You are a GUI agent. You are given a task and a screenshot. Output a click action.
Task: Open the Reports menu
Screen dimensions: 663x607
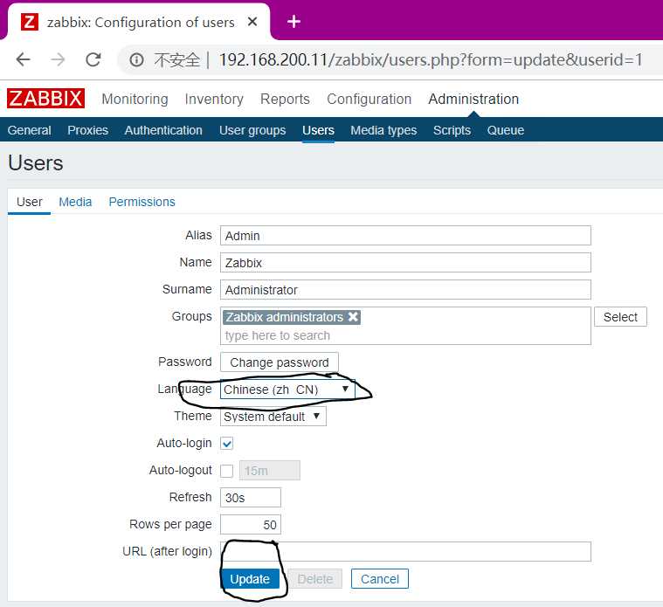[285, 99]
